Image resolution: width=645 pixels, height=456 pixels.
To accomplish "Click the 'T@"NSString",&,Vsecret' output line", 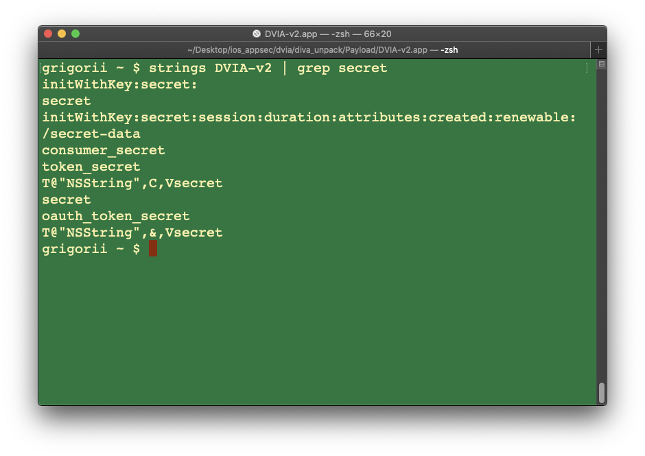I will point(132,232).
